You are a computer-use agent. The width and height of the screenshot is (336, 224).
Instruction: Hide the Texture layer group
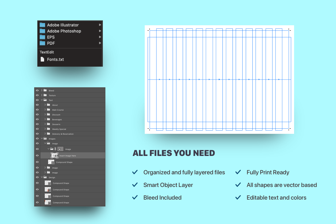tap(37, 95)
